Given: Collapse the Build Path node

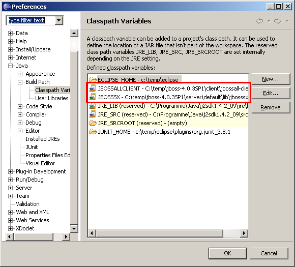Looking at the screenshot, I should [x=20, y=82].
